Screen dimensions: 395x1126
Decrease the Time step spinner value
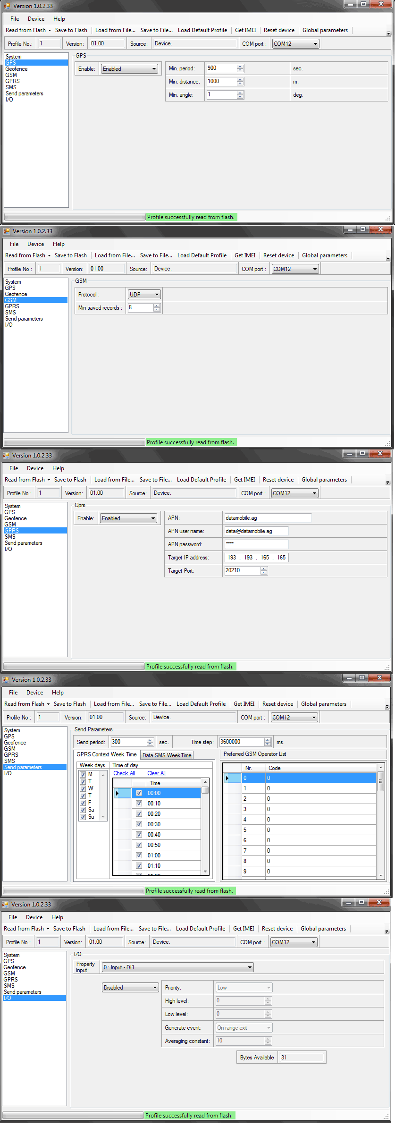click(268, 744)
